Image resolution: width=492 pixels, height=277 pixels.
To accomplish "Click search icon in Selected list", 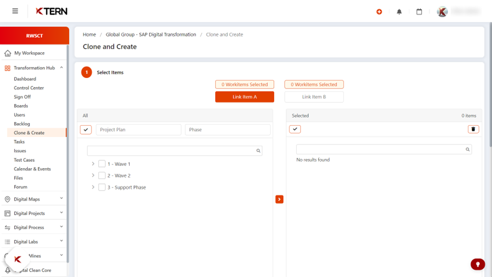I will tap(467, 149).
